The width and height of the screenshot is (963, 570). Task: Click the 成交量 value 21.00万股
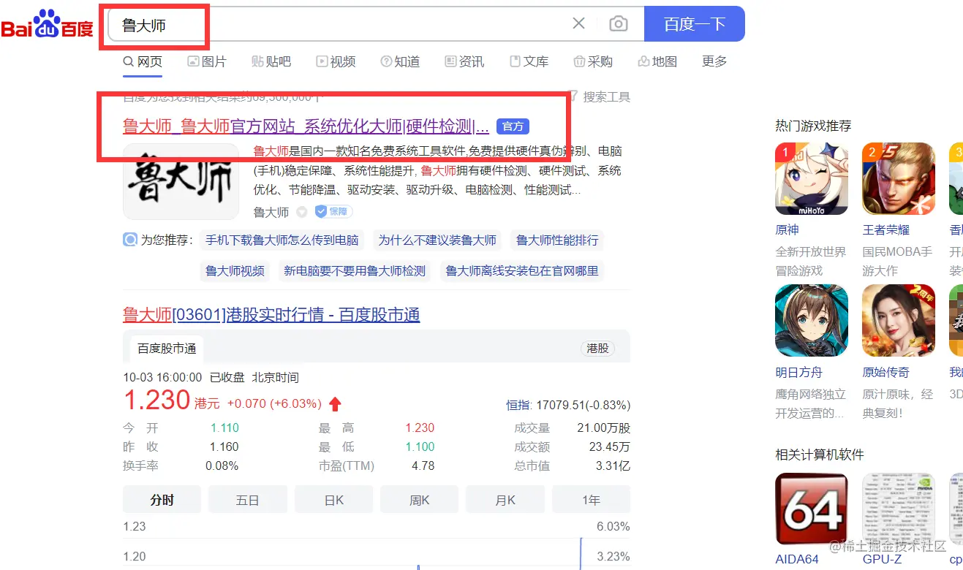(x=603, y=428)
